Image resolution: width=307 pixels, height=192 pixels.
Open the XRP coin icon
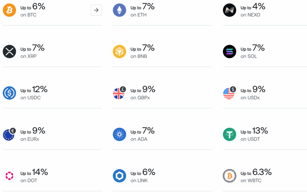pyautogui.click(x=9, y=52)
